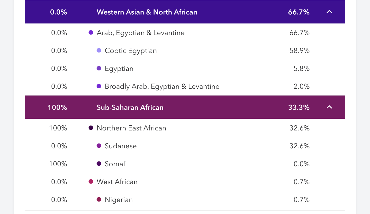Viewport: 370px width, 214px height.
Task: Collapse the Western Asian & North African section
Action: 329,12
